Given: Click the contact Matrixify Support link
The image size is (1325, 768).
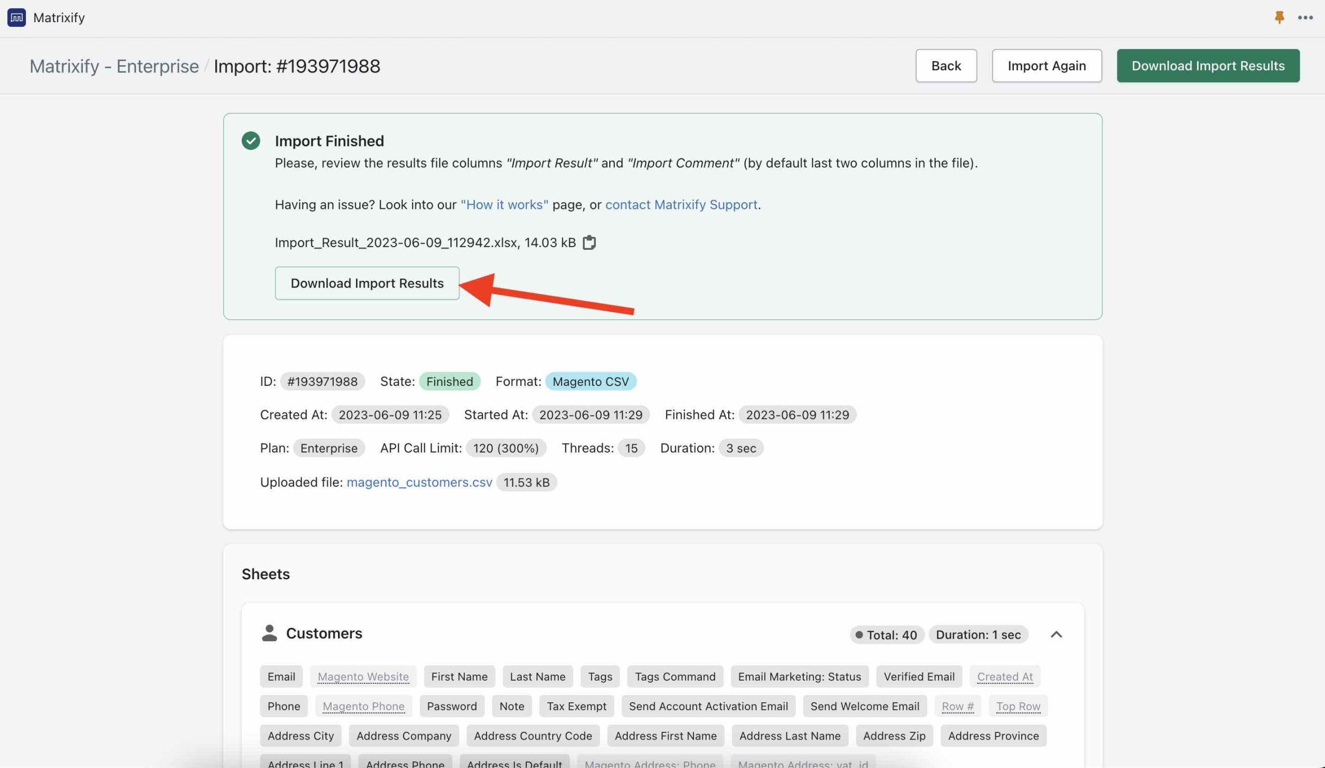Looking at the screenshot, I should (681, 204).
